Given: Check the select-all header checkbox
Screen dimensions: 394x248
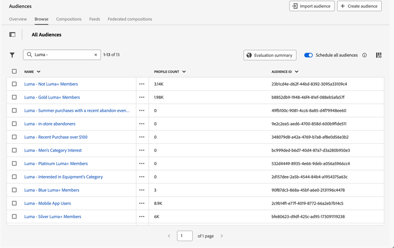Looking at the screenshot, I should click(14, 71).
